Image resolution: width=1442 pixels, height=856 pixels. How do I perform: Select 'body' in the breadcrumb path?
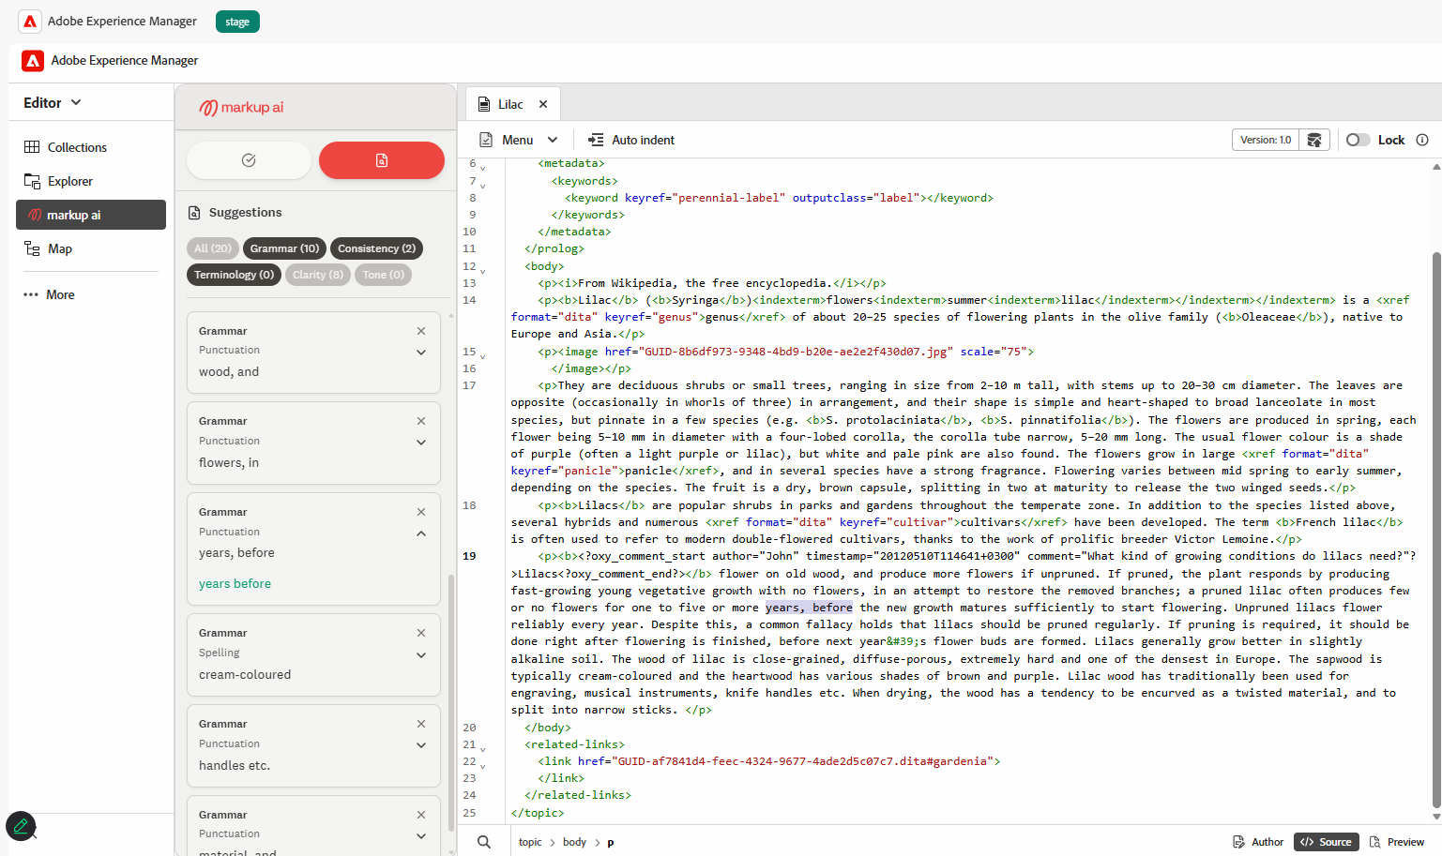[x=574, y=842]
